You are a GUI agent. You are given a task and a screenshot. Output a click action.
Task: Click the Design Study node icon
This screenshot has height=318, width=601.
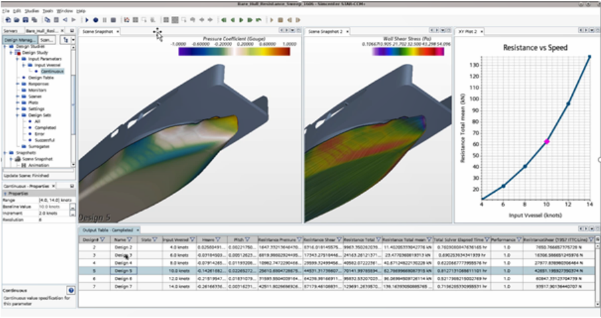click(x=18, y=52)
